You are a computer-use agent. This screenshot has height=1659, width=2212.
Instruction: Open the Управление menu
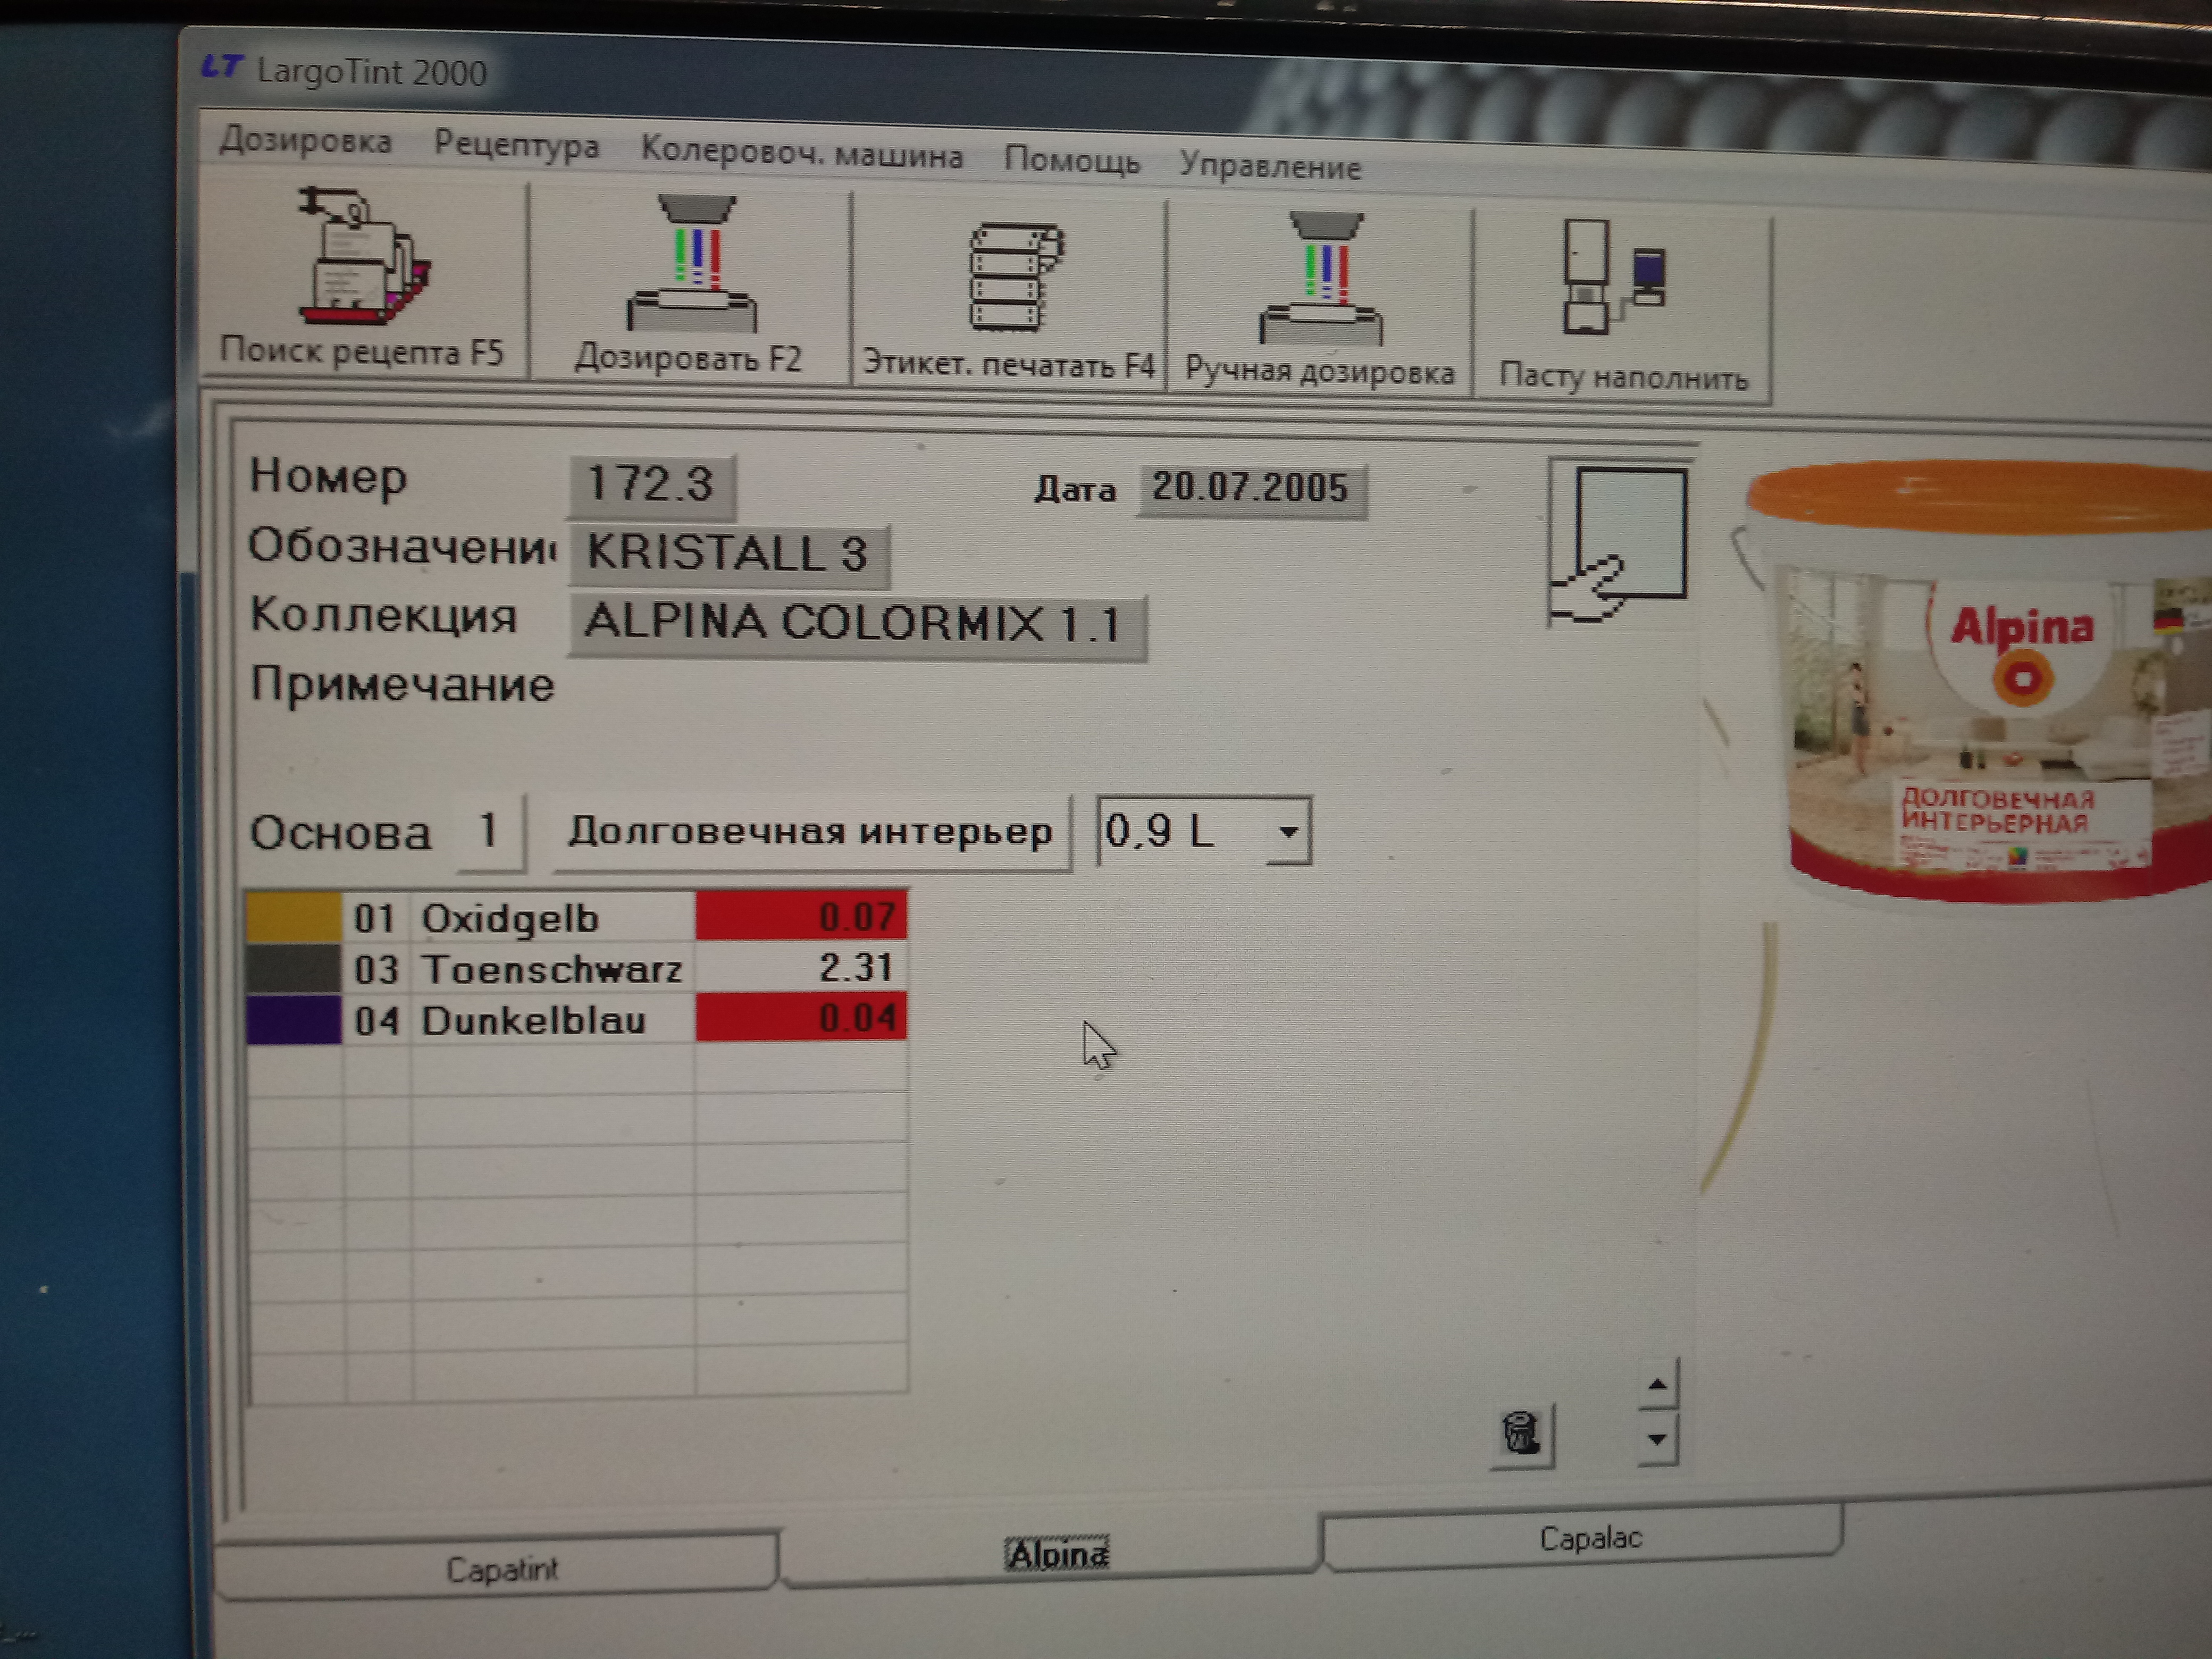tap(1270, 165)
